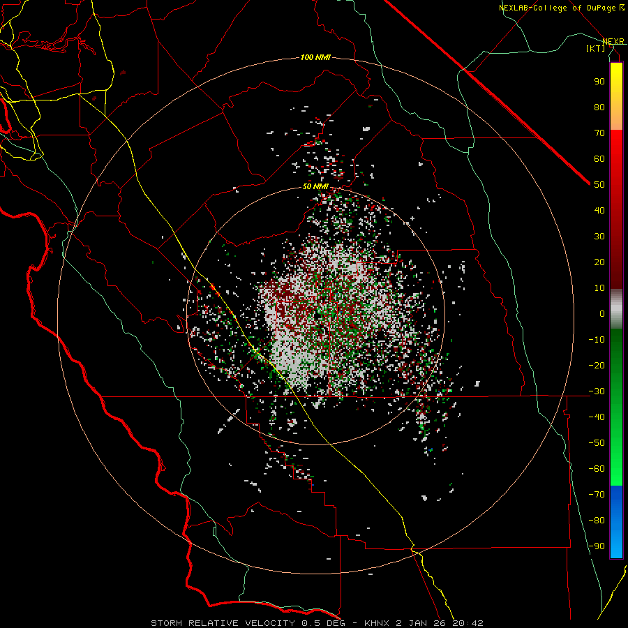Click the KT units label above the color bar
Screen dimensions: 628x628
point(596,48)
